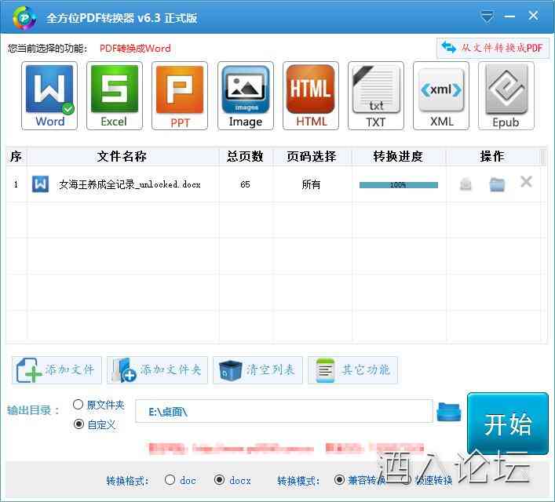Click the 清空列表 button
This screenshot has height=502, width=555.
(257, 370)
